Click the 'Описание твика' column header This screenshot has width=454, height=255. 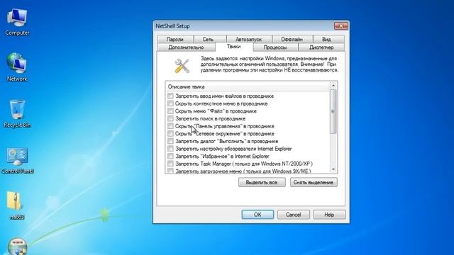[248, 86]
